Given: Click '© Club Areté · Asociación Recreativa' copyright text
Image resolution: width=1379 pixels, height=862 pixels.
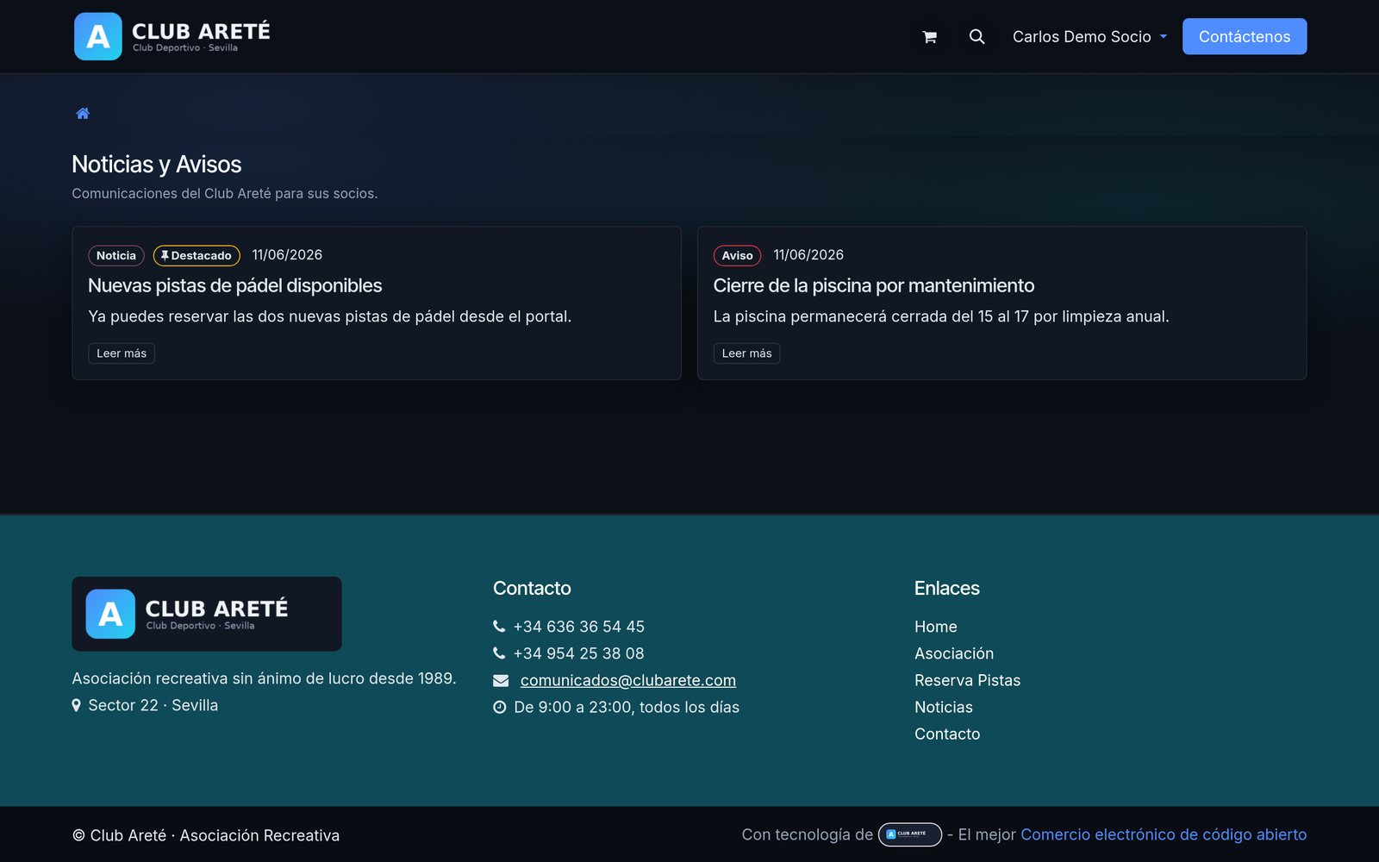Looking at the screenshot, I should click(206, 835).
